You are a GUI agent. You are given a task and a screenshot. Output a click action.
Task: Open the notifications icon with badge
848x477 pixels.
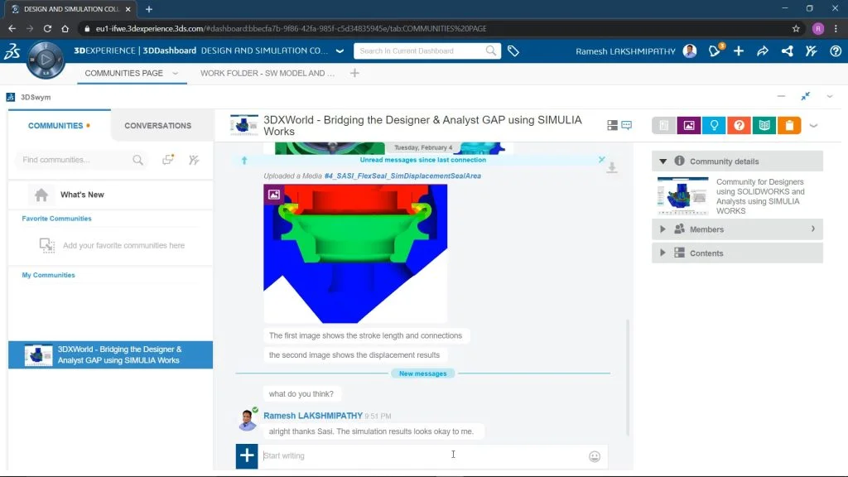715,51
